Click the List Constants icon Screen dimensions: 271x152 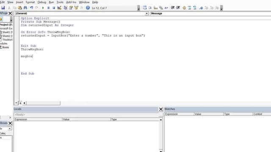pyautogui.click(x=150, y=8)
